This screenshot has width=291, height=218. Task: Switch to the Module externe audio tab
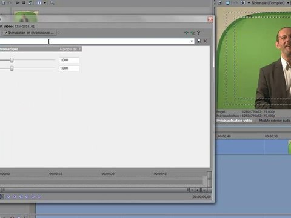click(x=275, y=121)
